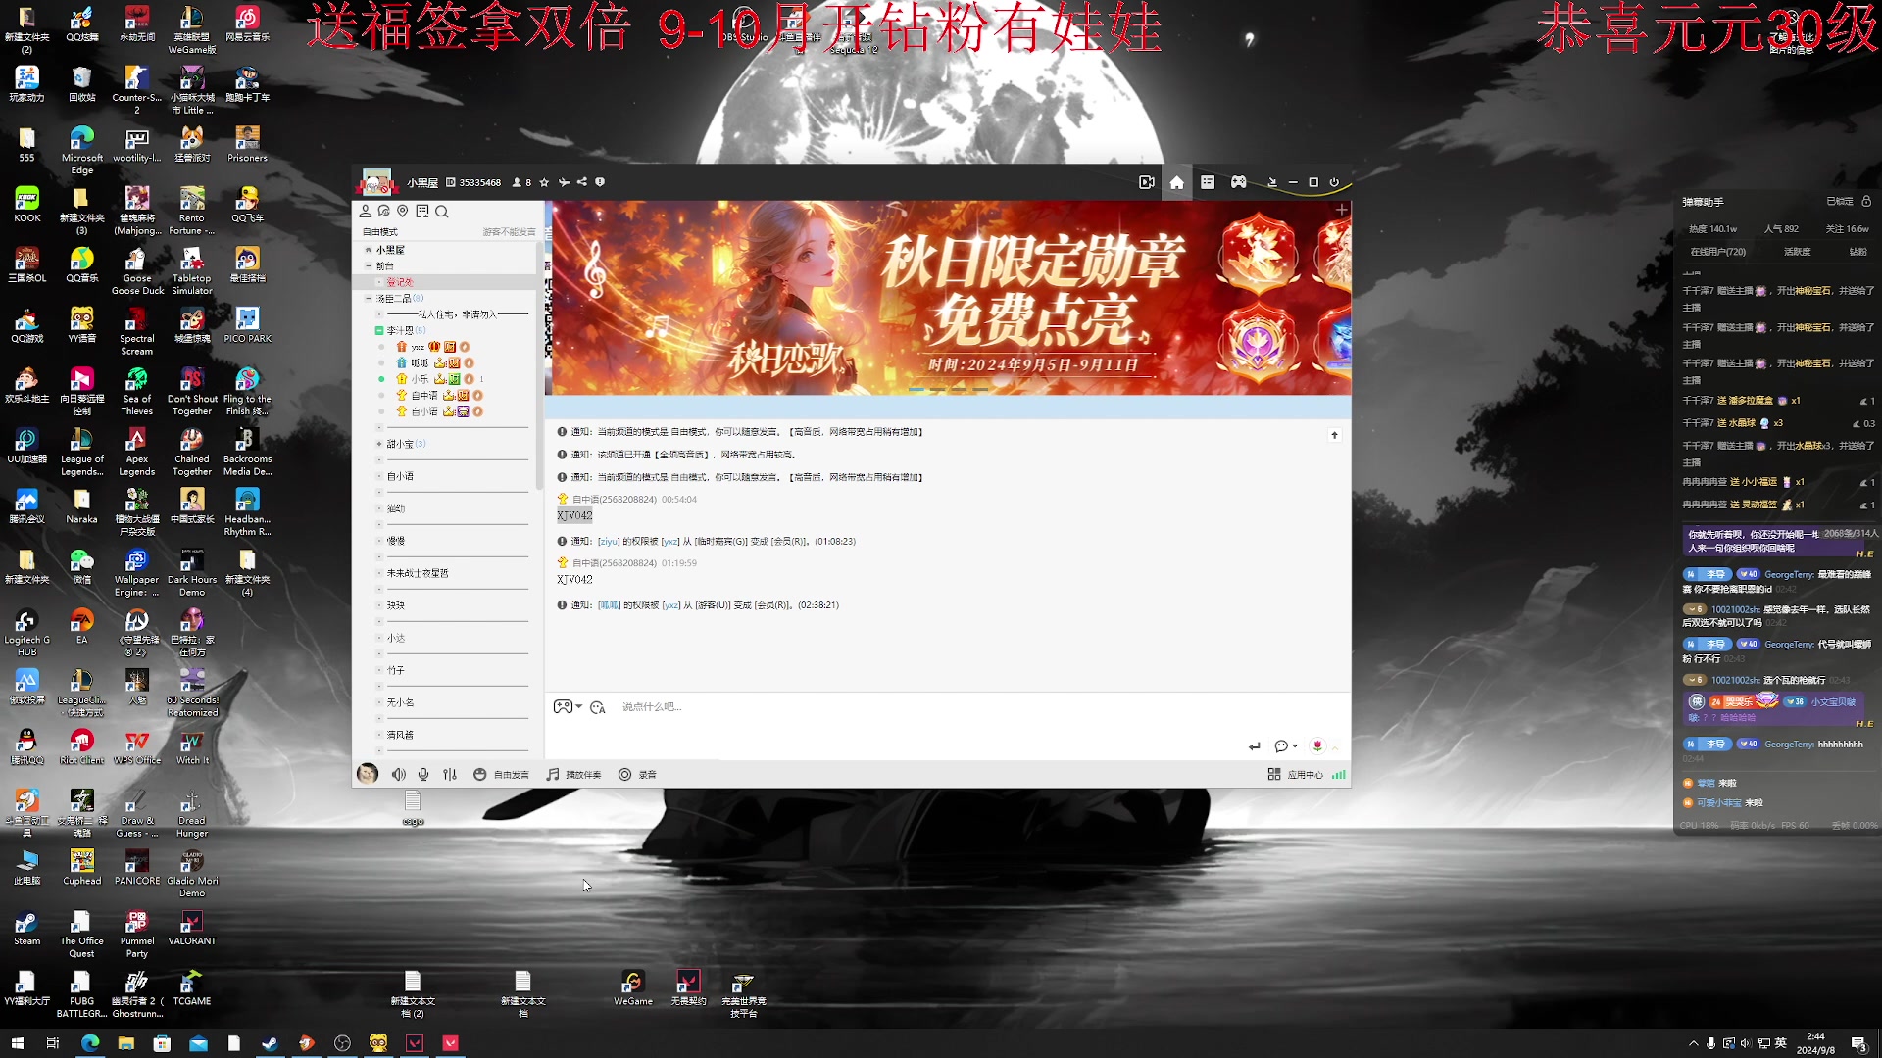Collapse the 李斗恩 sub-channel

[379, 330]
